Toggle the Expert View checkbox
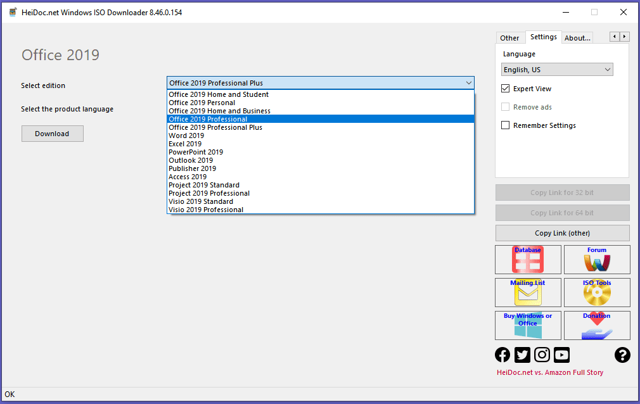 click(x=505, y=89)
